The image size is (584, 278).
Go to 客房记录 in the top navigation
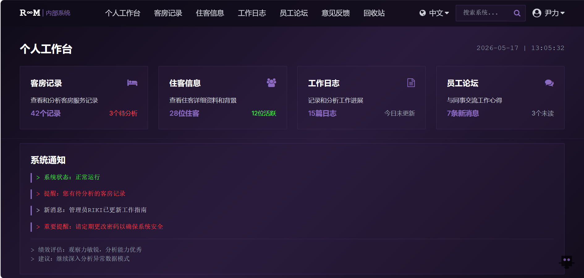(168, 13)
